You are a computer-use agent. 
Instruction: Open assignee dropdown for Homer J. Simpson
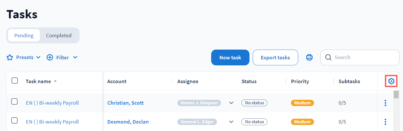coord(231,103)
